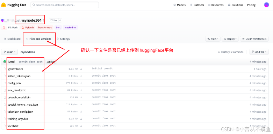Open the tokenizer_config.json file
This screenshot has width=273, height=134.
20,112
